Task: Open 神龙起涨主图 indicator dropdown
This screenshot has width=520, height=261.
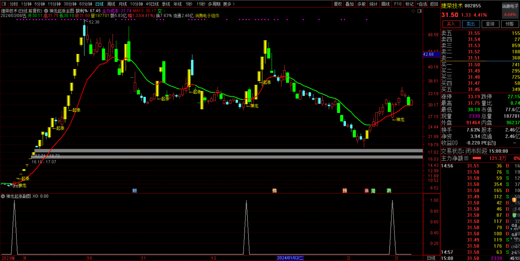Action: (x=46, y=11)
